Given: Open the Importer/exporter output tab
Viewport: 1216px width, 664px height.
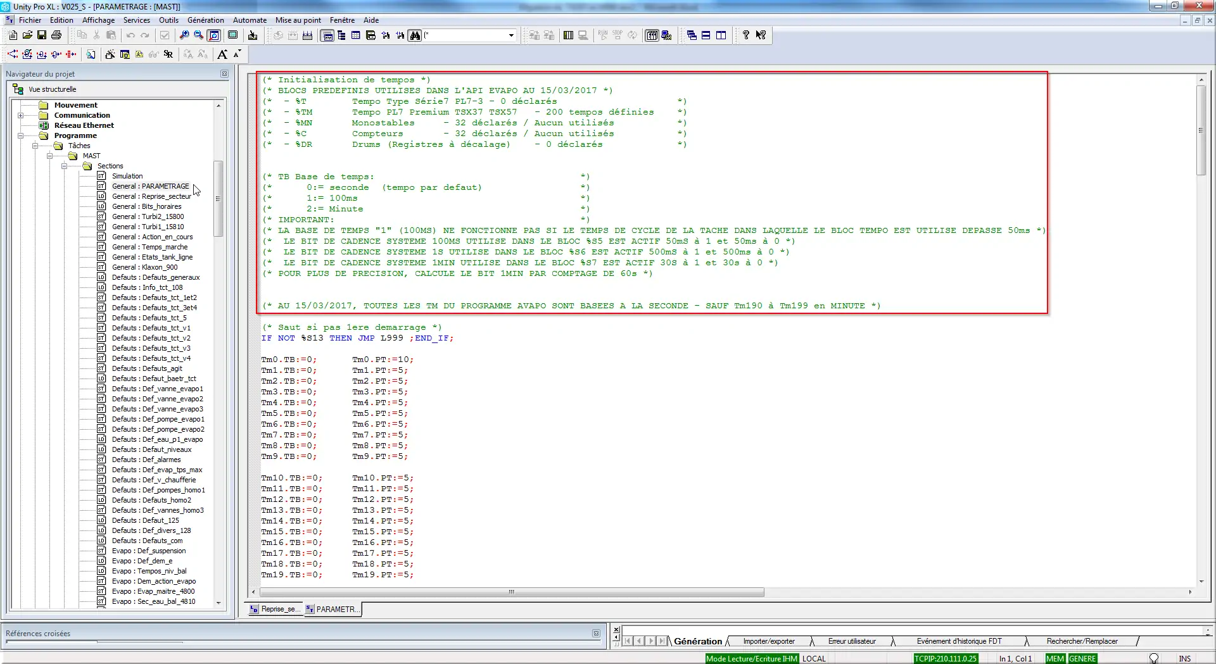Looking at the screenshot, I should pos(768,641).
